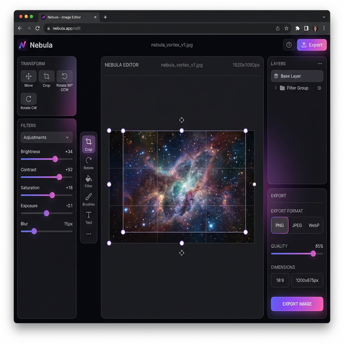Click the share page icon in address bar
This screenshot has width=344, height=344.
pos(278,28)
